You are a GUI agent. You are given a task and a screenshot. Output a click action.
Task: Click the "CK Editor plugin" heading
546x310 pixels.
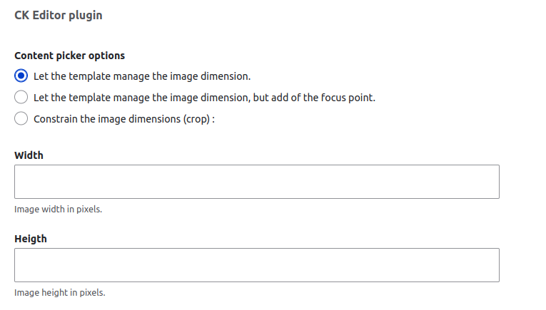click(58, 15)
